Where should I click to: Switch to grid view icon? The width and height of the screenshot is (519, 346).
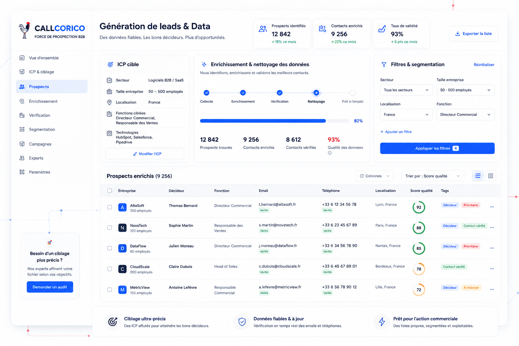tap(491, 176)
